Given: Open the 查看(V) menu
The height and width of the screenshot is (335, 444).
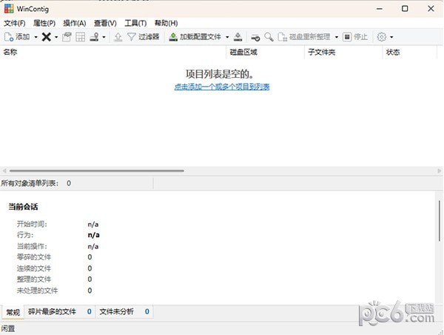Looking at the screenshot, I should 105,23.
